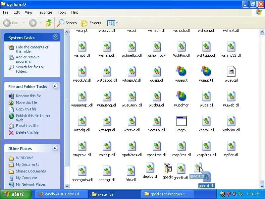Select the wuauclt program icon

click(x=181, y=71)
